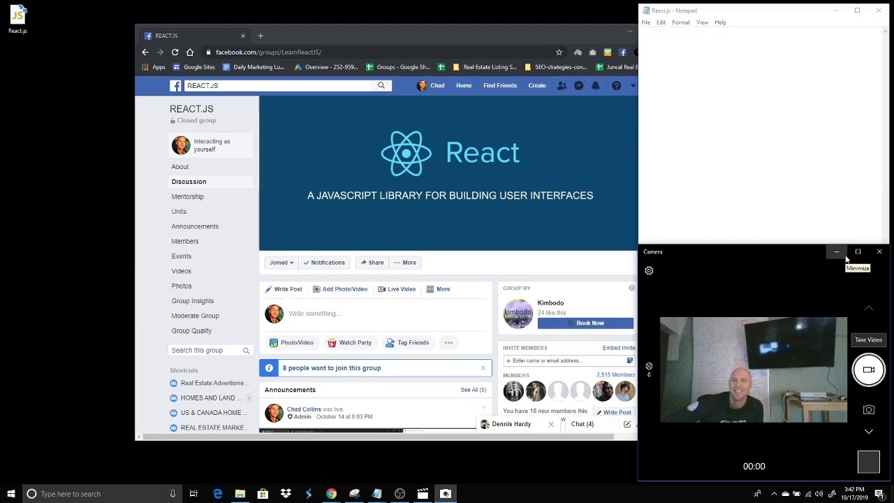Go to Facebook Home in header

tap(464, 85)
